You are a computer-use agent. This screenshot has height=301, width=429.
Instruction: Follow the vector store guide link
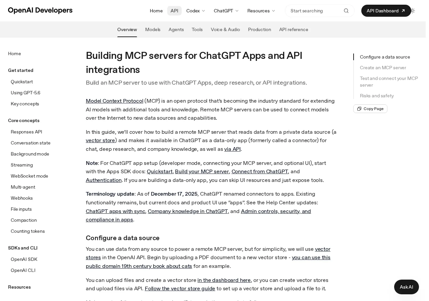(180, 288)
